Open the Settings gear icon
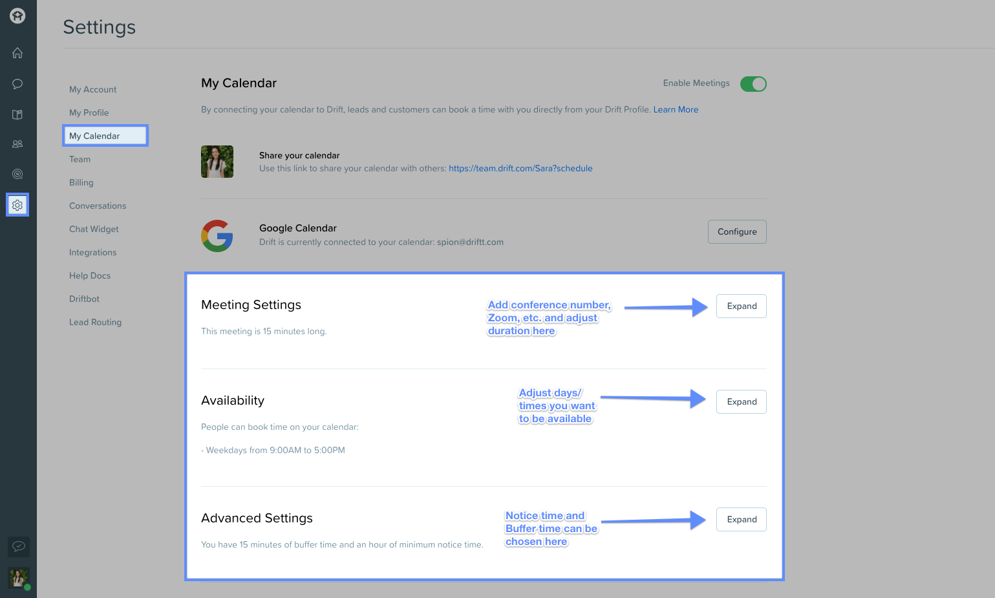 click(17, 205)
